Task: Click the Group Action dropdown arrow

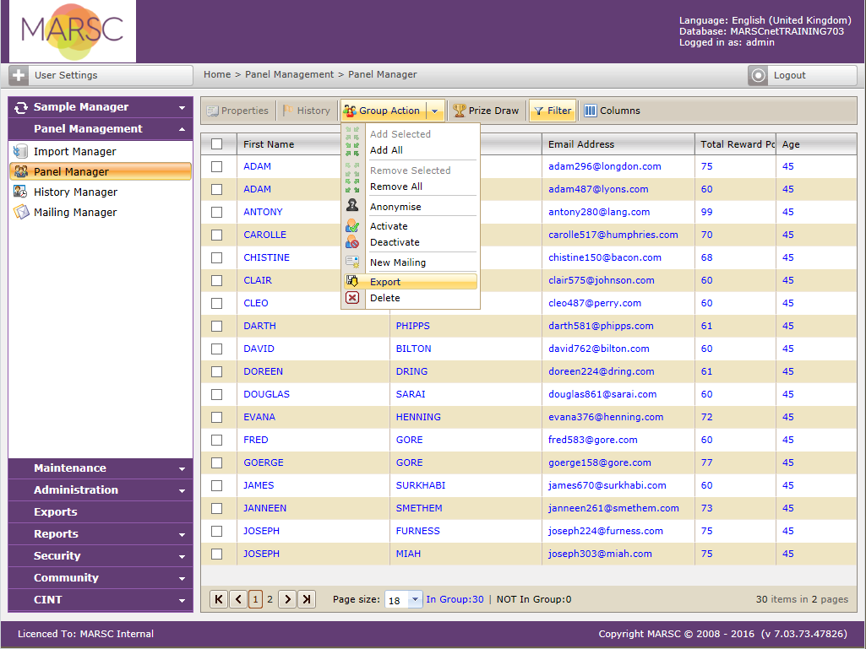Action: tap(434, 111)
